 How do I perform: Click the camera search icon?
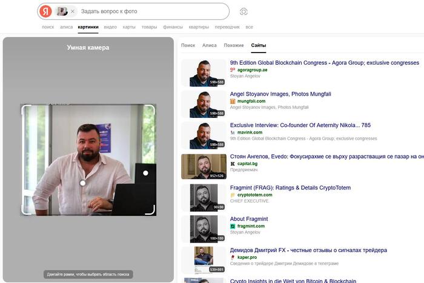243,11
